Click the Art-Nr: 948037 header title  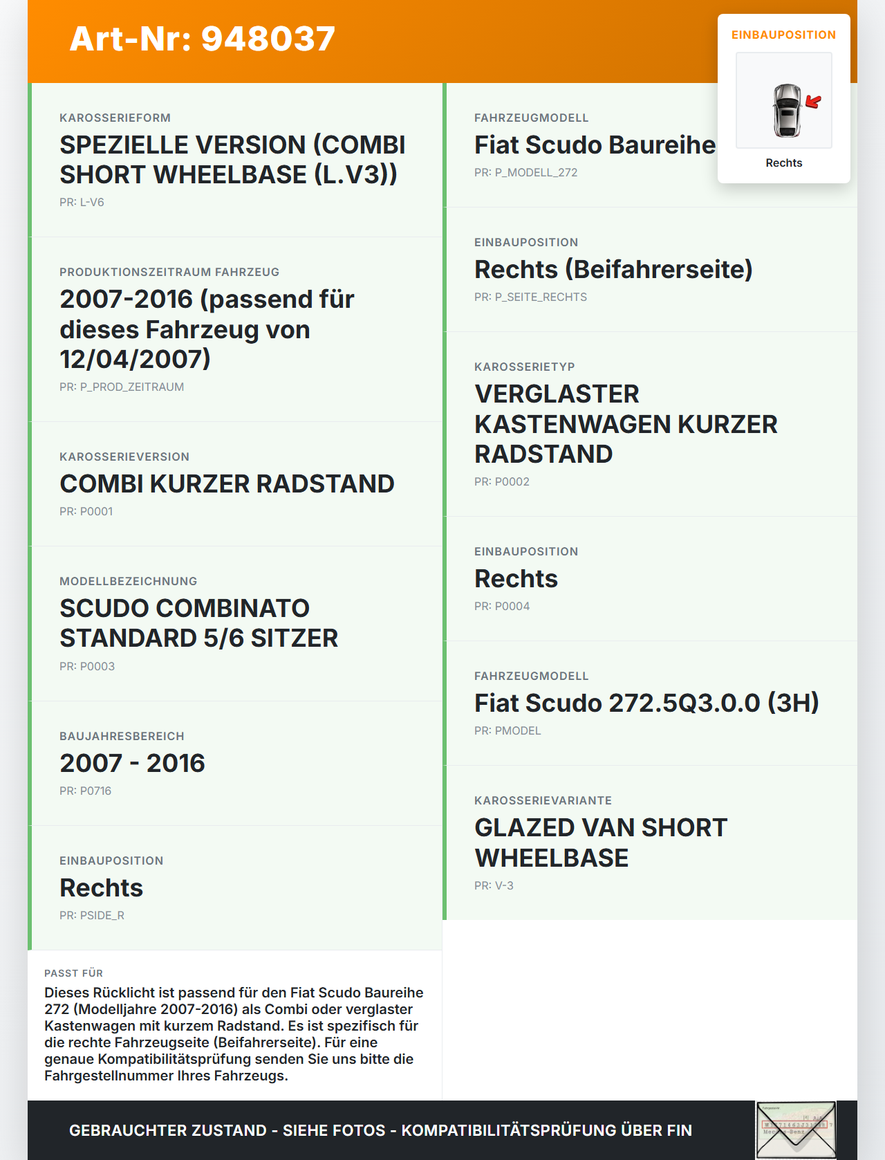202,39
